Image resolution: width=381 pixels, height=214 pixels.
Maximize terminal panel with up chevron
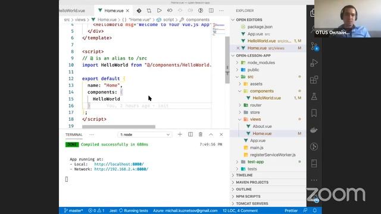[x=211, y=134]
